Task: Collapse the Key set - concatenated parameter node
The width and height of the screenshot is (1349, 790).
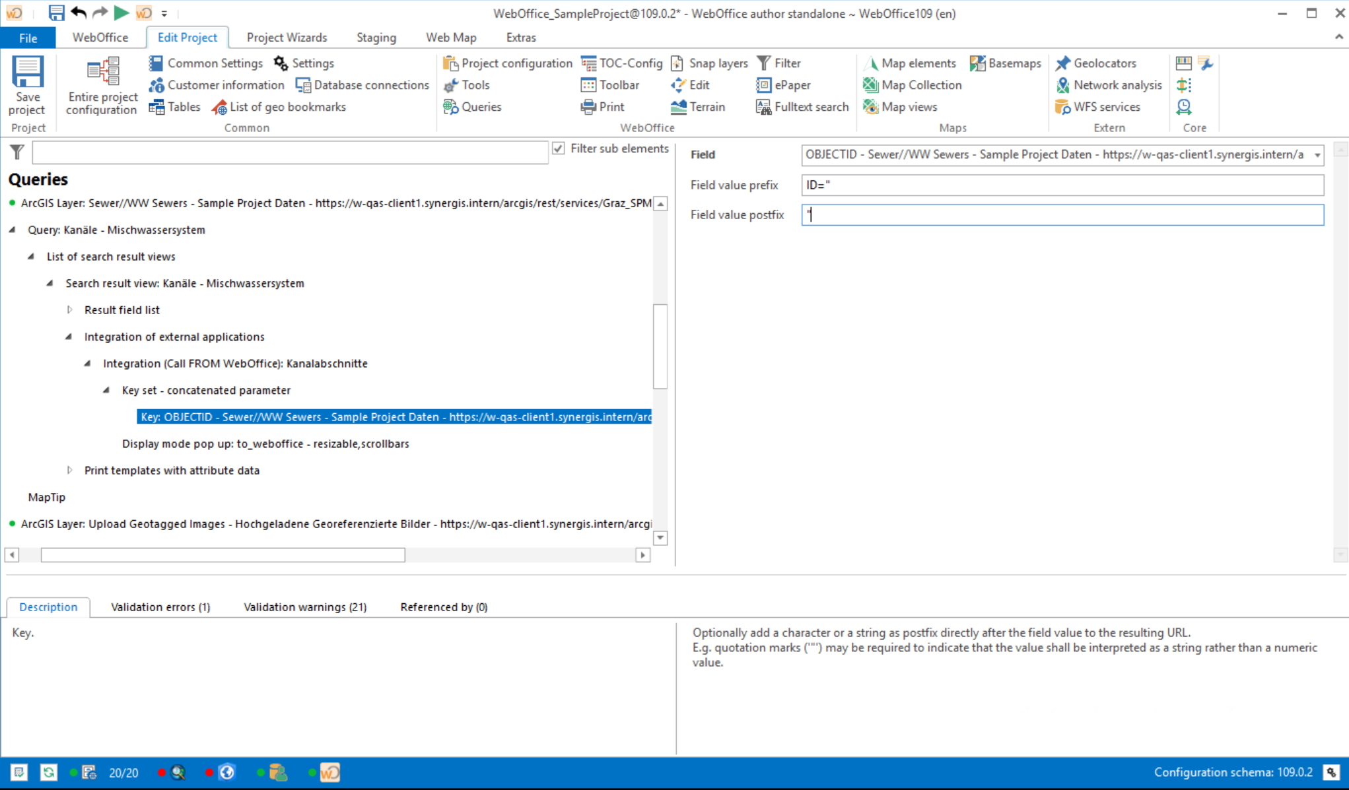Action: [x=106, y=390]
